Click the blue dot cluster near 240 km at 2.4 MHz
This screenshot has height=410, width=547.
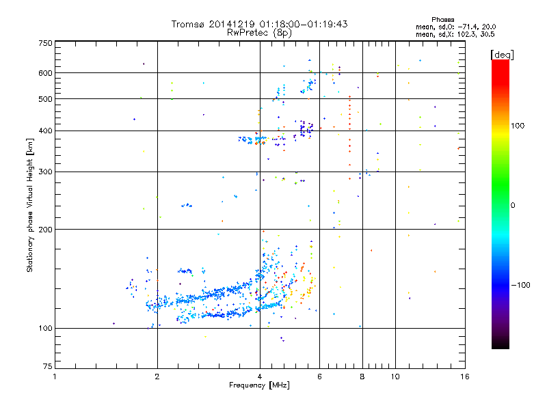coord(187,206)
